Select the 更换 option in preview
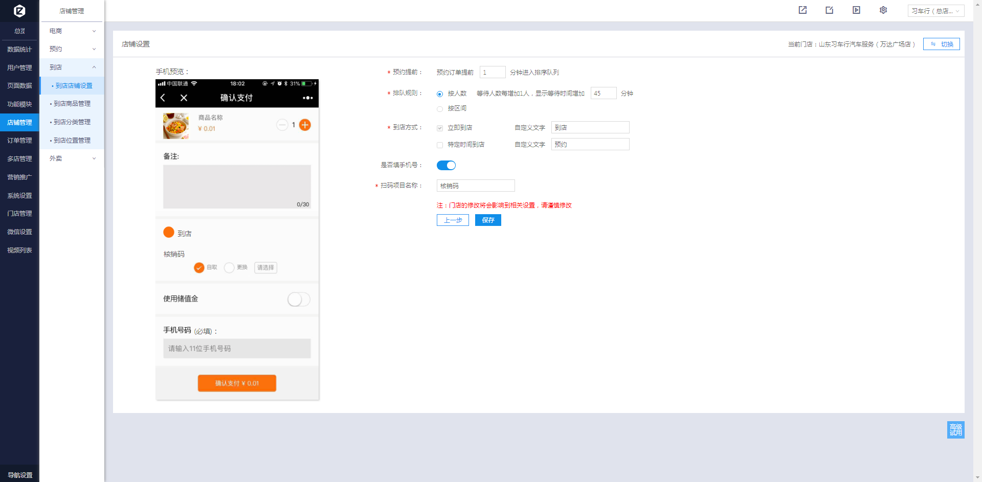This screenshot has height=482, width=982. 229,267
